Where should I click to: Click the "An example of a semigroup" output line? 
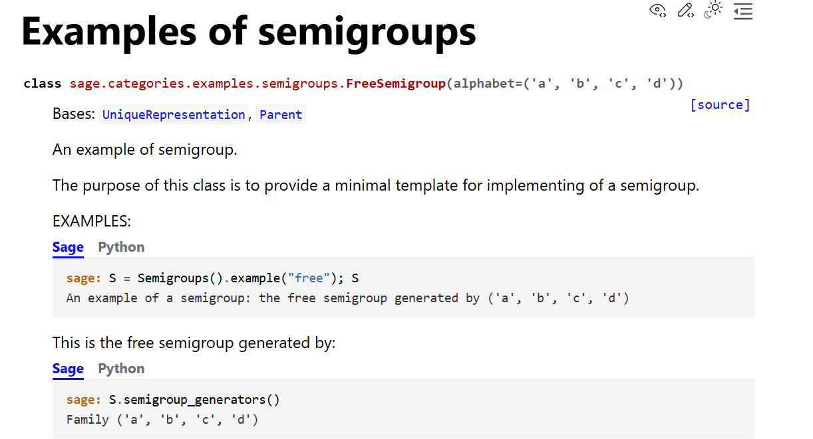(347, 298)
